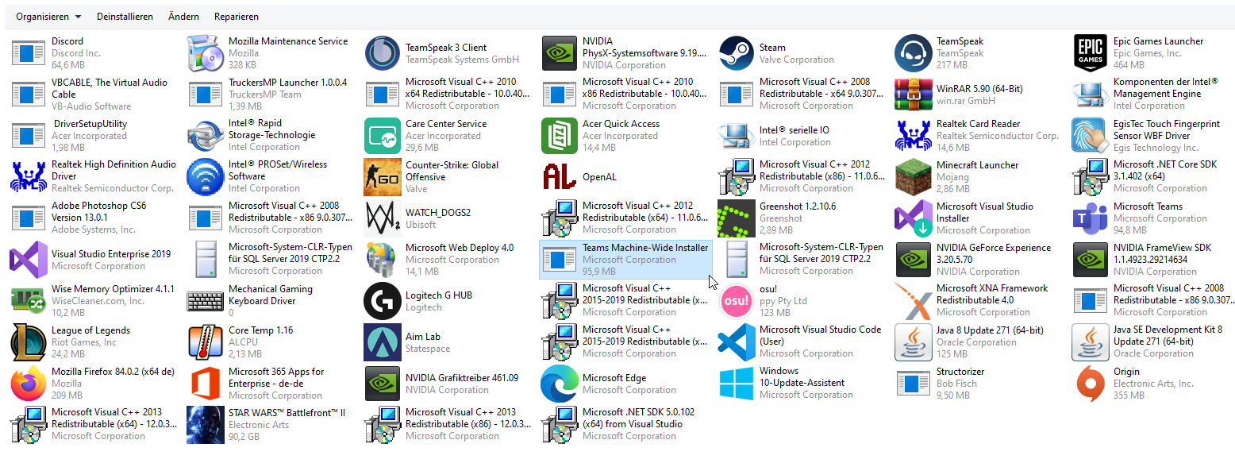Select the Care Center Service icon
This screenshot has height=463, width=1235.
pos(383,136)
